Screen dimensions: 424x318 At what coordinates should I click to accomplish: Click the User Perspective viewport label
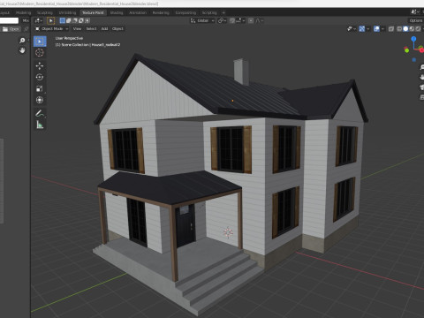pos(69,38)
